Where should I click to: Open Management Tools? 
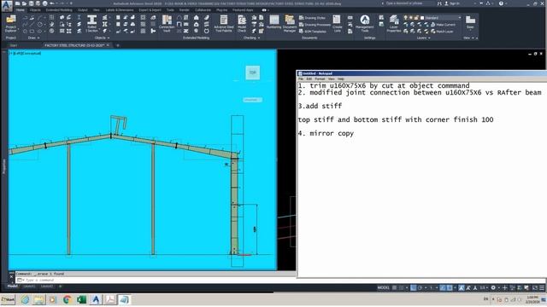[x=365, y=24]
